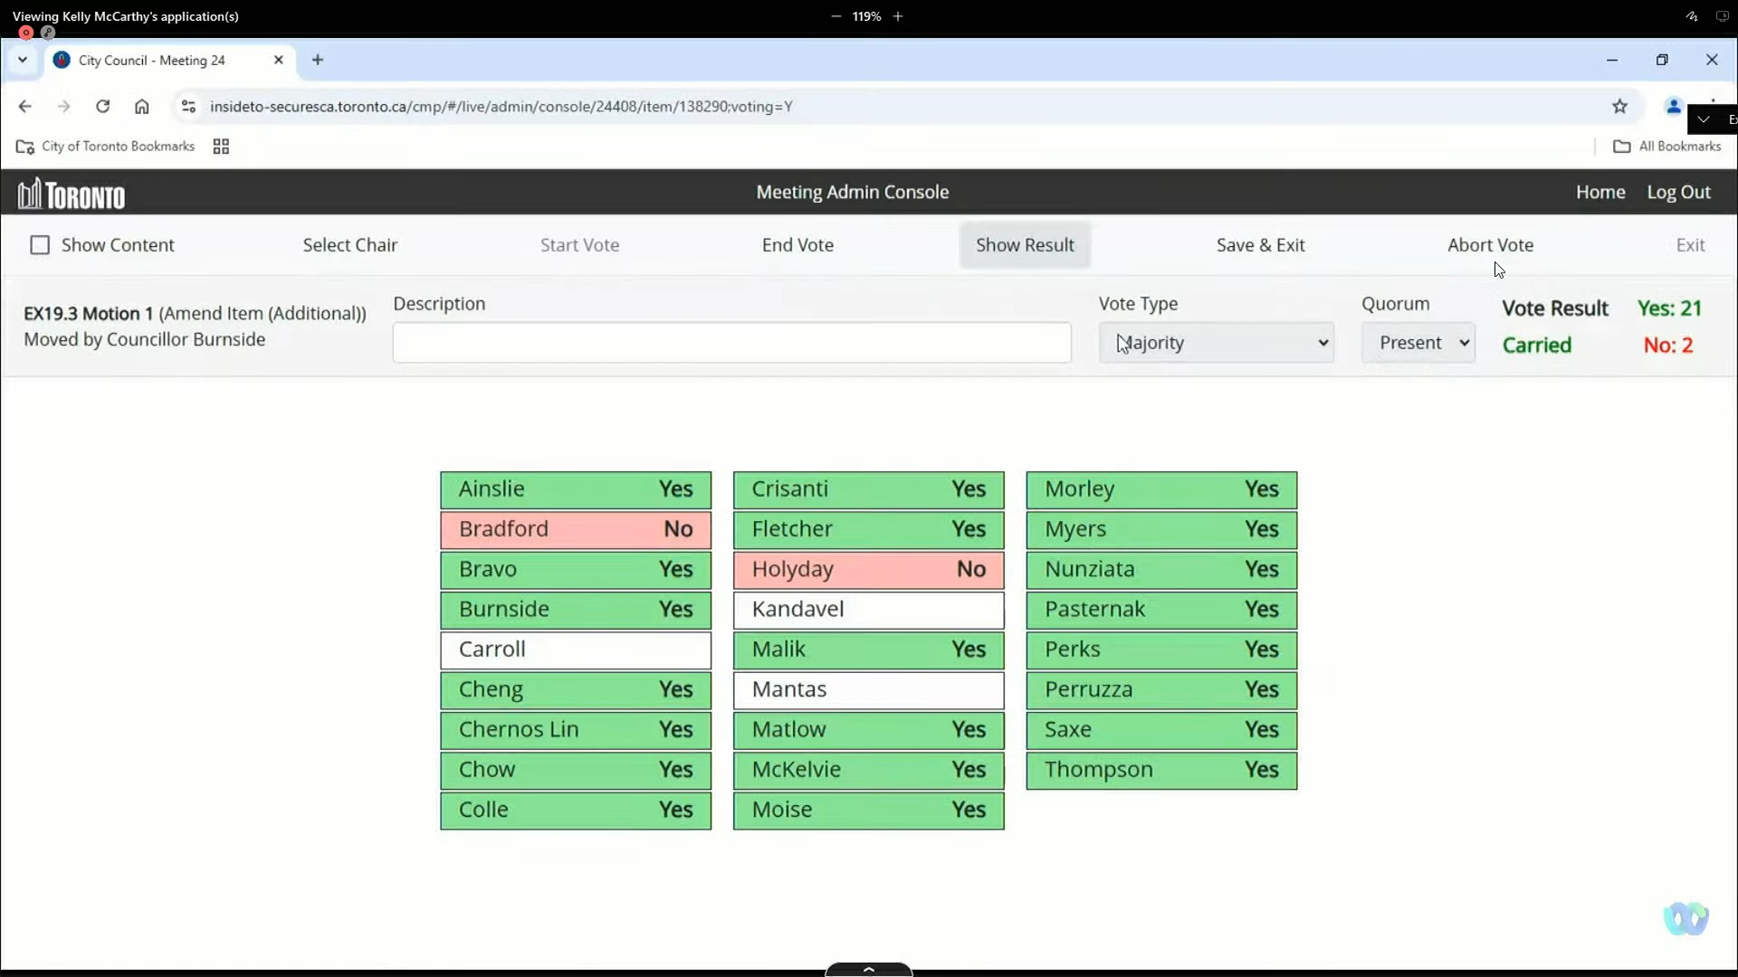Viewport: 1738px width, 977px height.
Task: Click the Chow vote tile
Action: click(576, 770)
